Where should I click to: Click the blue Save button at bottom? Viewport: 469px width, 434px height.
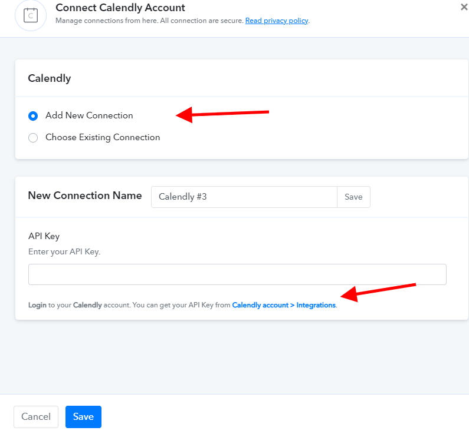click(x=83, y=417)
